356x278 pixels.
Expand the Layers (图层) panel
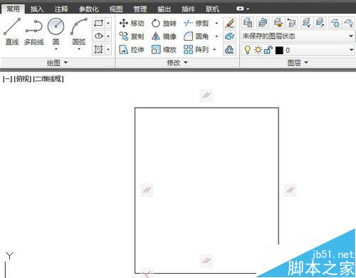coord(298,63)
